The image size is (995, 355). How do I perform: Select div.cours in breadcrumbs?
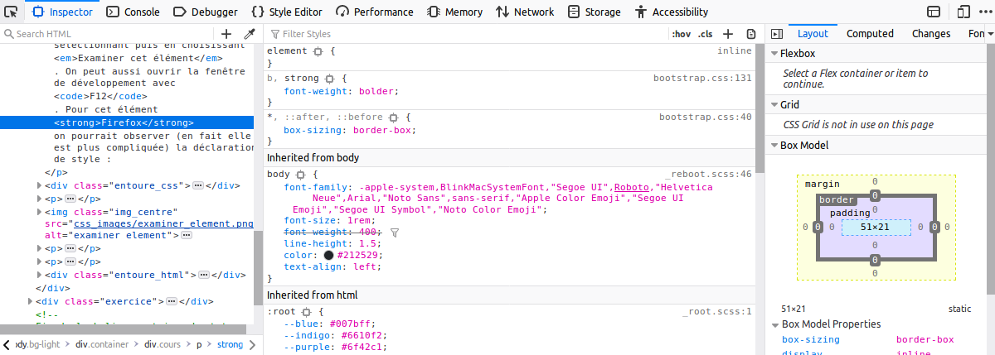pos(163,344)
